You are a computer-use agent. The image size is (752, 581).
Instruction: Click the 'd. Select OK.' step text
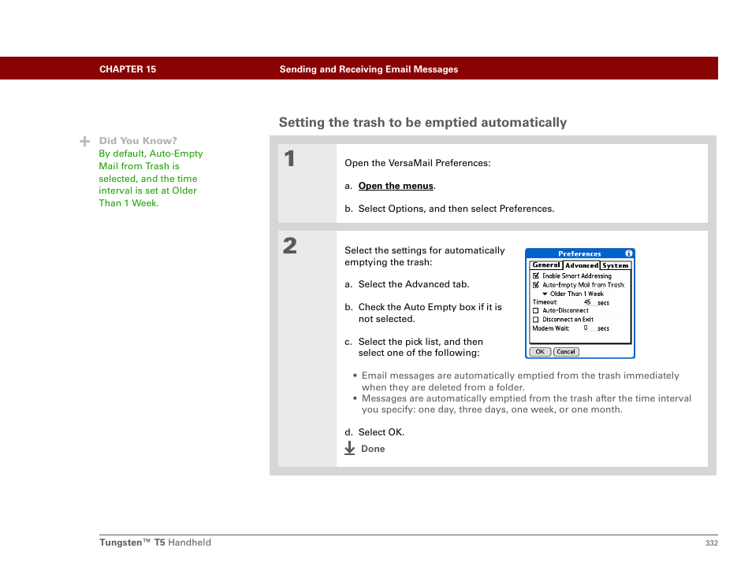374,432
